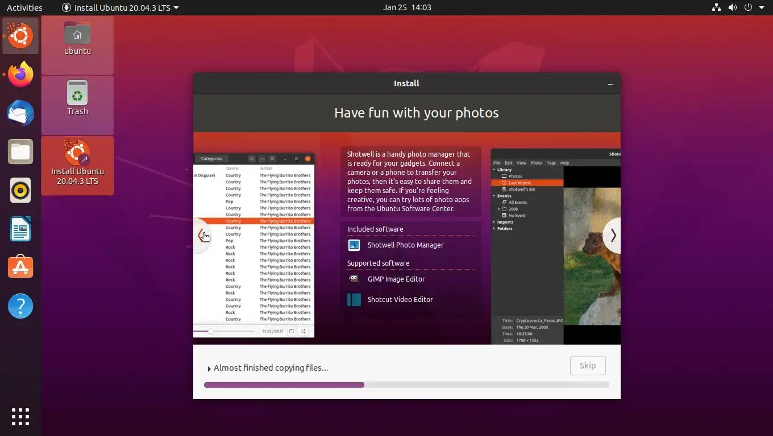Image resolution: width=773 pixels, height=436 pixels.
Task: Click the Shotwell Photo Manager icon
Action: [354, 245]
